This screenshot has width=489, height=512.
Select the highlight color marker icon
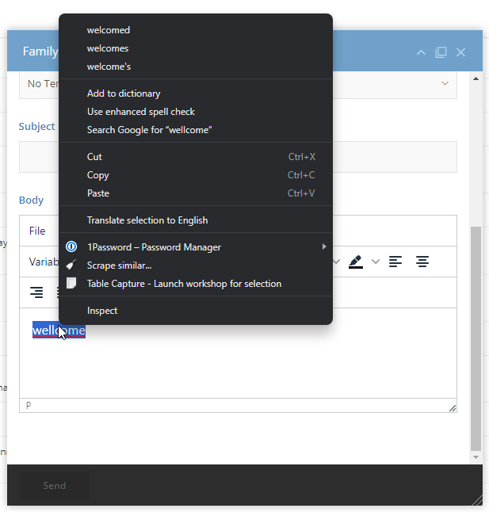pos(356,262)
